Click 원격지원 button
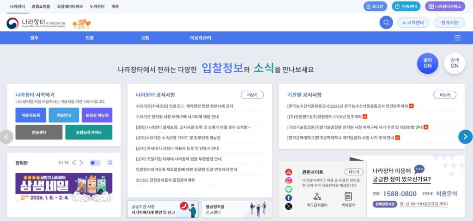 (449, 23)
